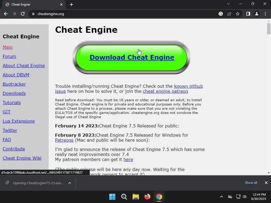Select the Cheat Engine browser tab
271x203 pixels.
click(x=34, y=4)
